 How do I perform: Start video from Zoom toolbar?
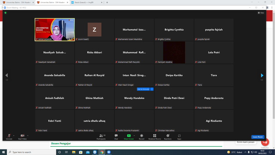[x=22, y=137]
